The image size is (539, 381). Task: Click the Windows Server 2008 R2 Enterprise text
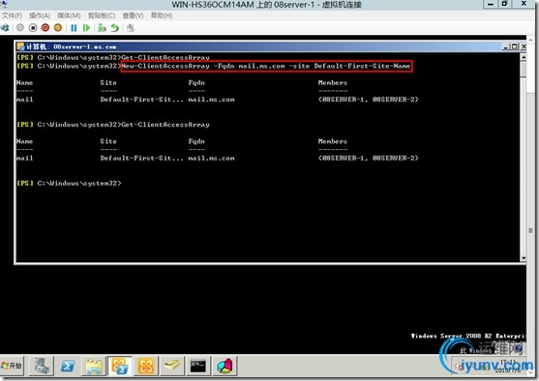[468, 336]
